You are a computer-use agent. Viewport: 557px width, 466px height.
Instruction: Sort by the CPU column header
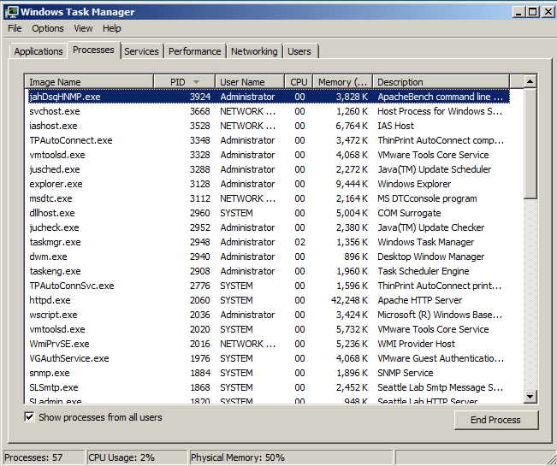(x=299, y=82)
